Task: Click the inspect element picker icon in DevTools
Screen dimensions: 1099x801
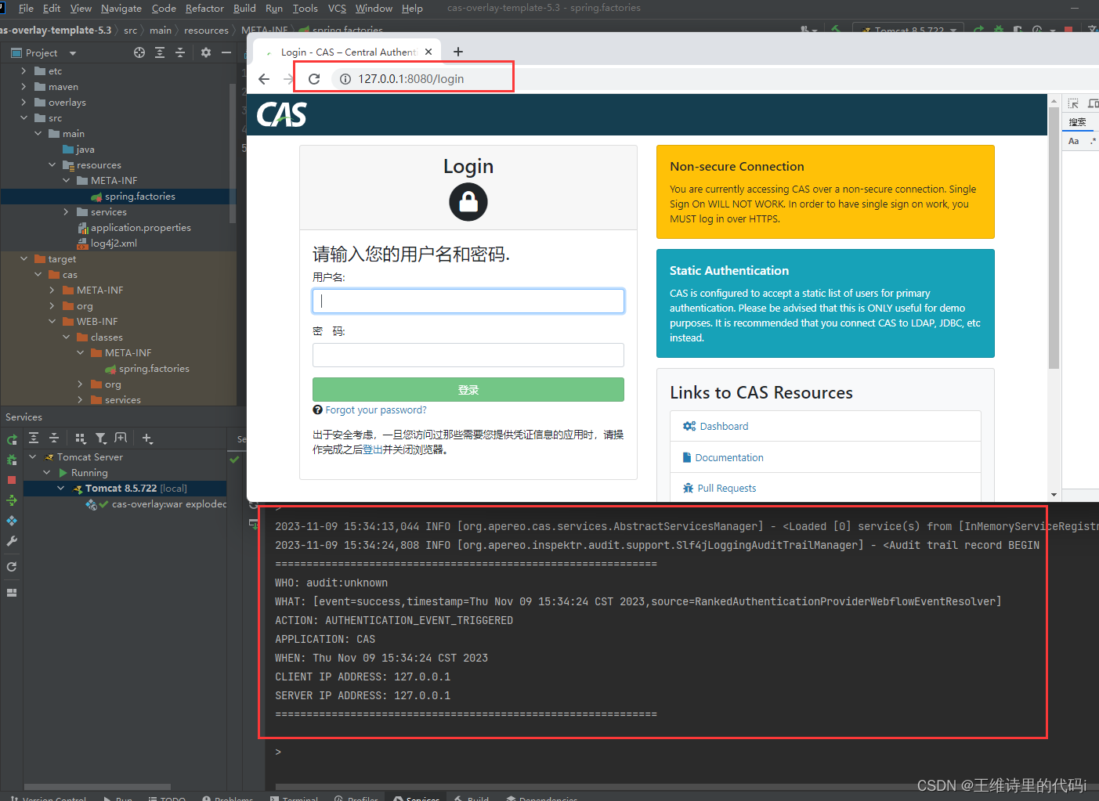Action: [x=1073, y=103]
